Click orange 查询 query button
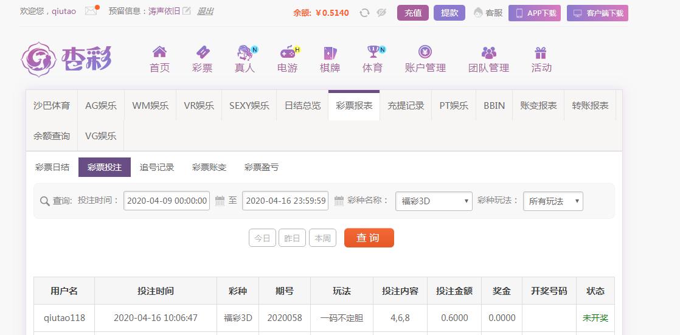This screenshot has height=335, width=680. [369, 238]
